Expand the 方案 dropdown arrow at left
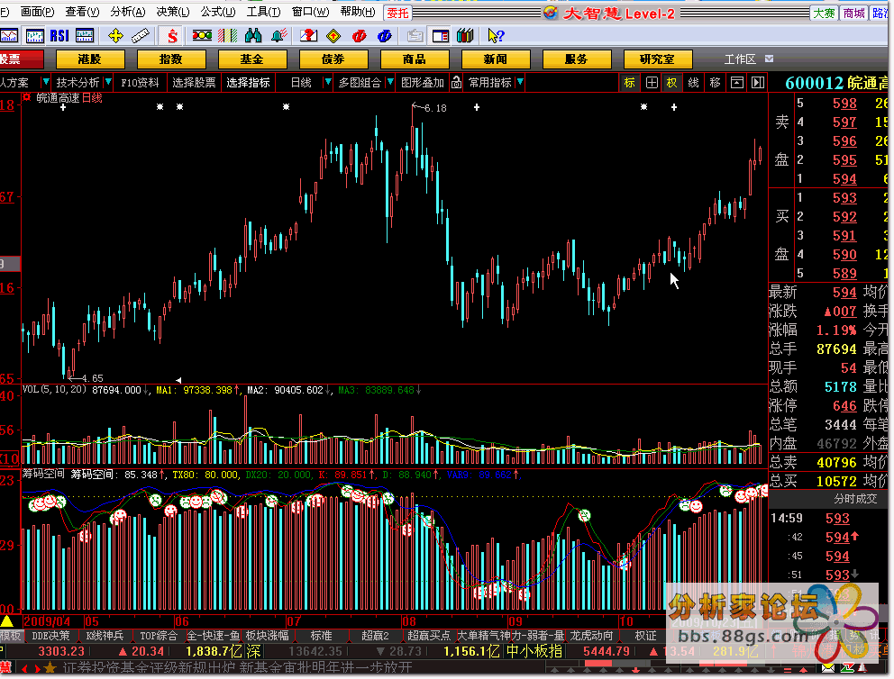 46,83
